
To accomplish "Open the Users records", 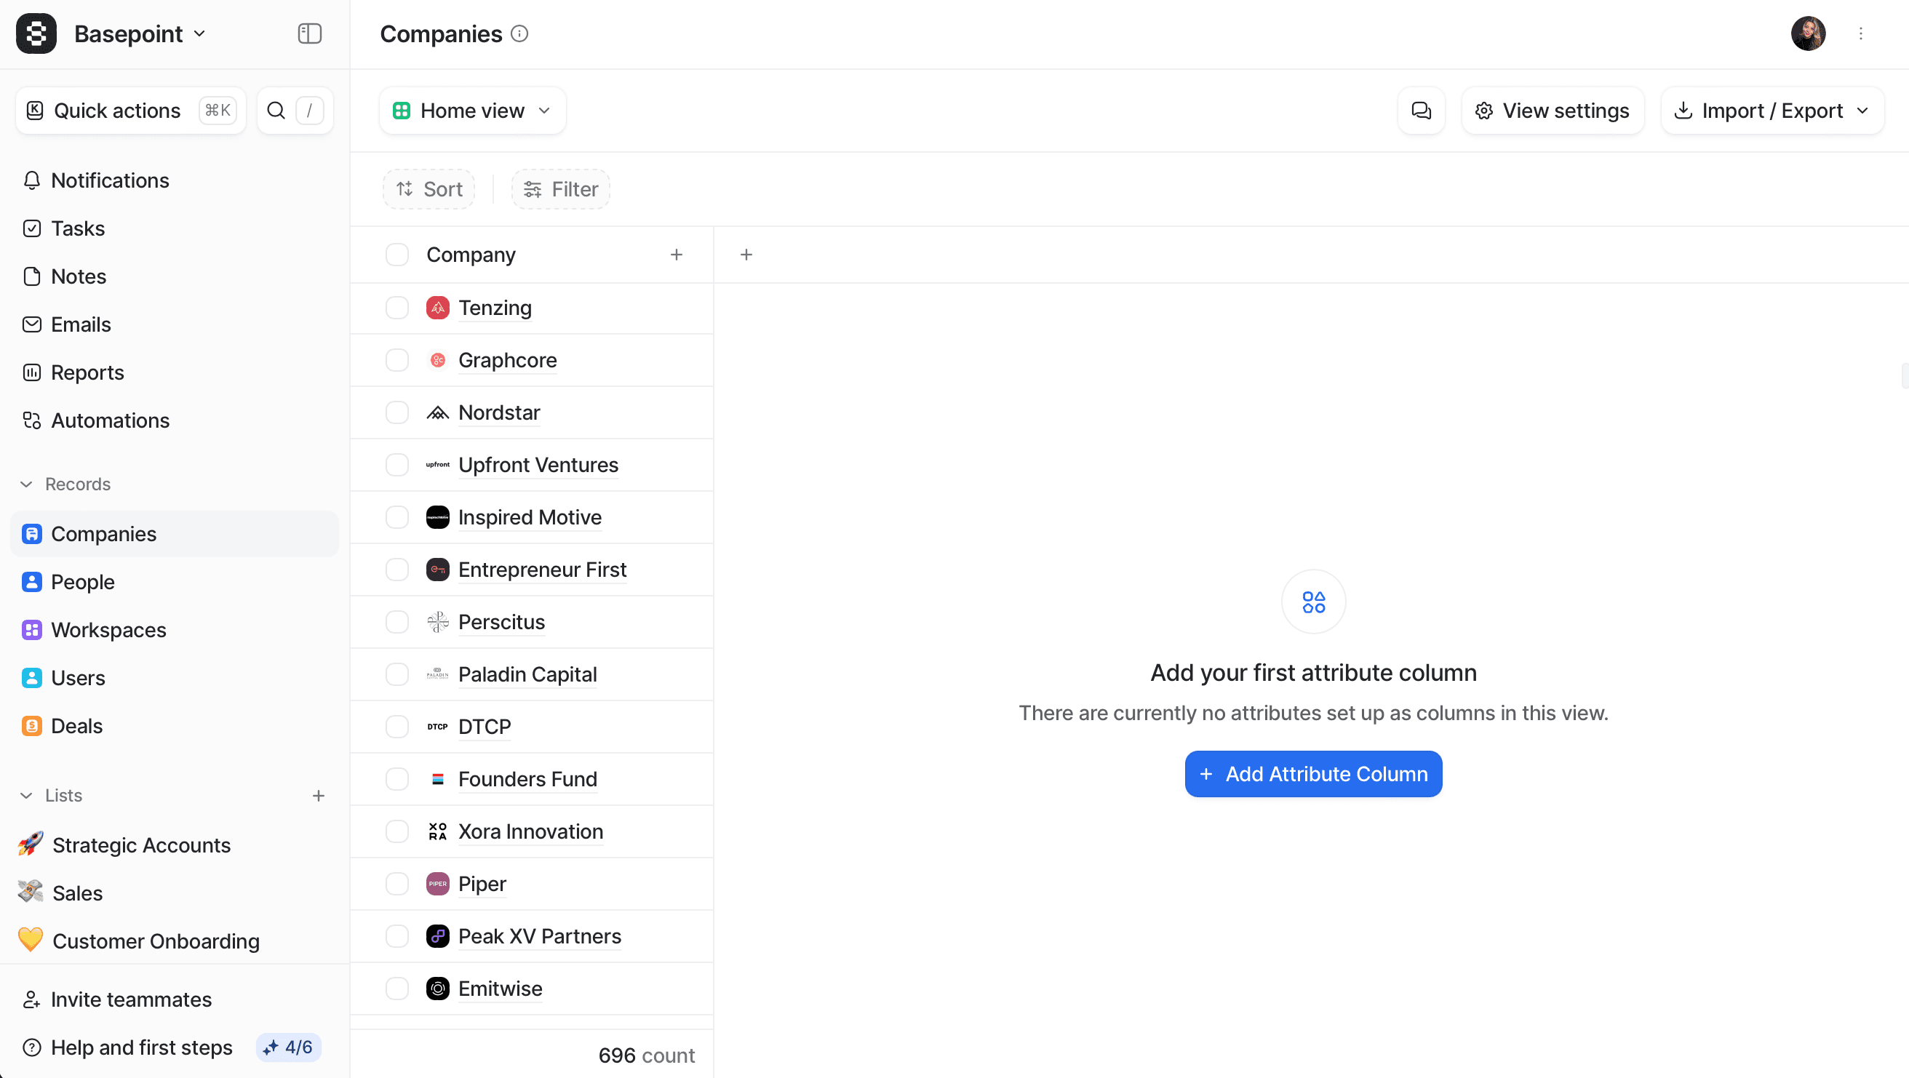I will click(x=175, y=678).
